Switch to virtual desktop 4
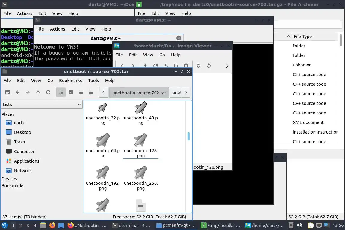The width and height of the screenshot is (345, 230). pos(35,226)
